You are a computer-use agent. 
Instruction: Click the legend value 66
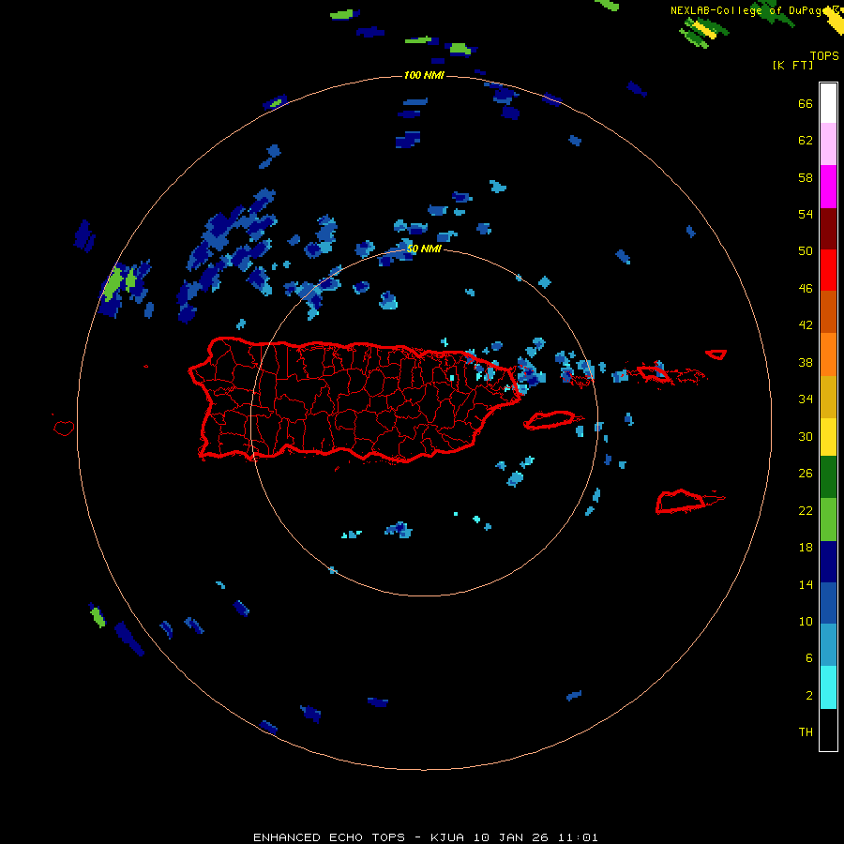(x=806, y=104)
